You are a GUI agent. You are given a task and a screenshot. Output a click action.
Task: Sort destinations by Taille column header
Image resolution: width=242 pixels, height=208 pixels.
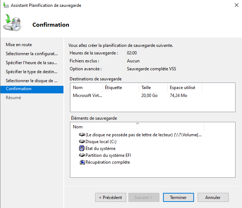click(x=146, y=88)
